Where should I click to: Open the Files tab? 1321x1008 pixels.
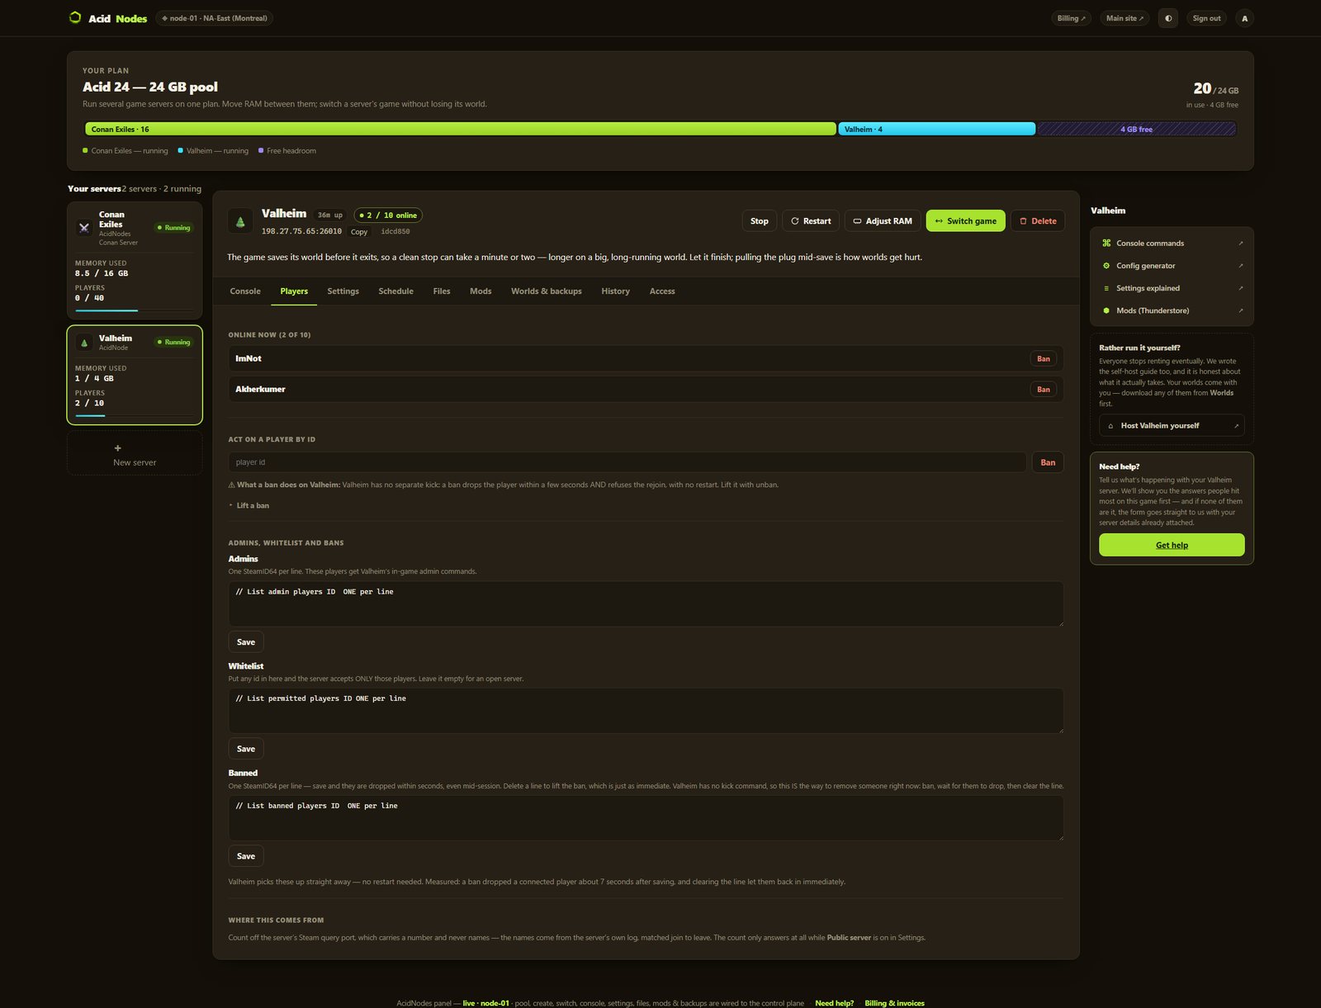[x=442, y=291]
